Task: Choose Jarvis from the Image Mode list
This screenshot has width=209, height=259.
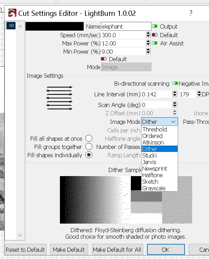Action: [159, 162]
